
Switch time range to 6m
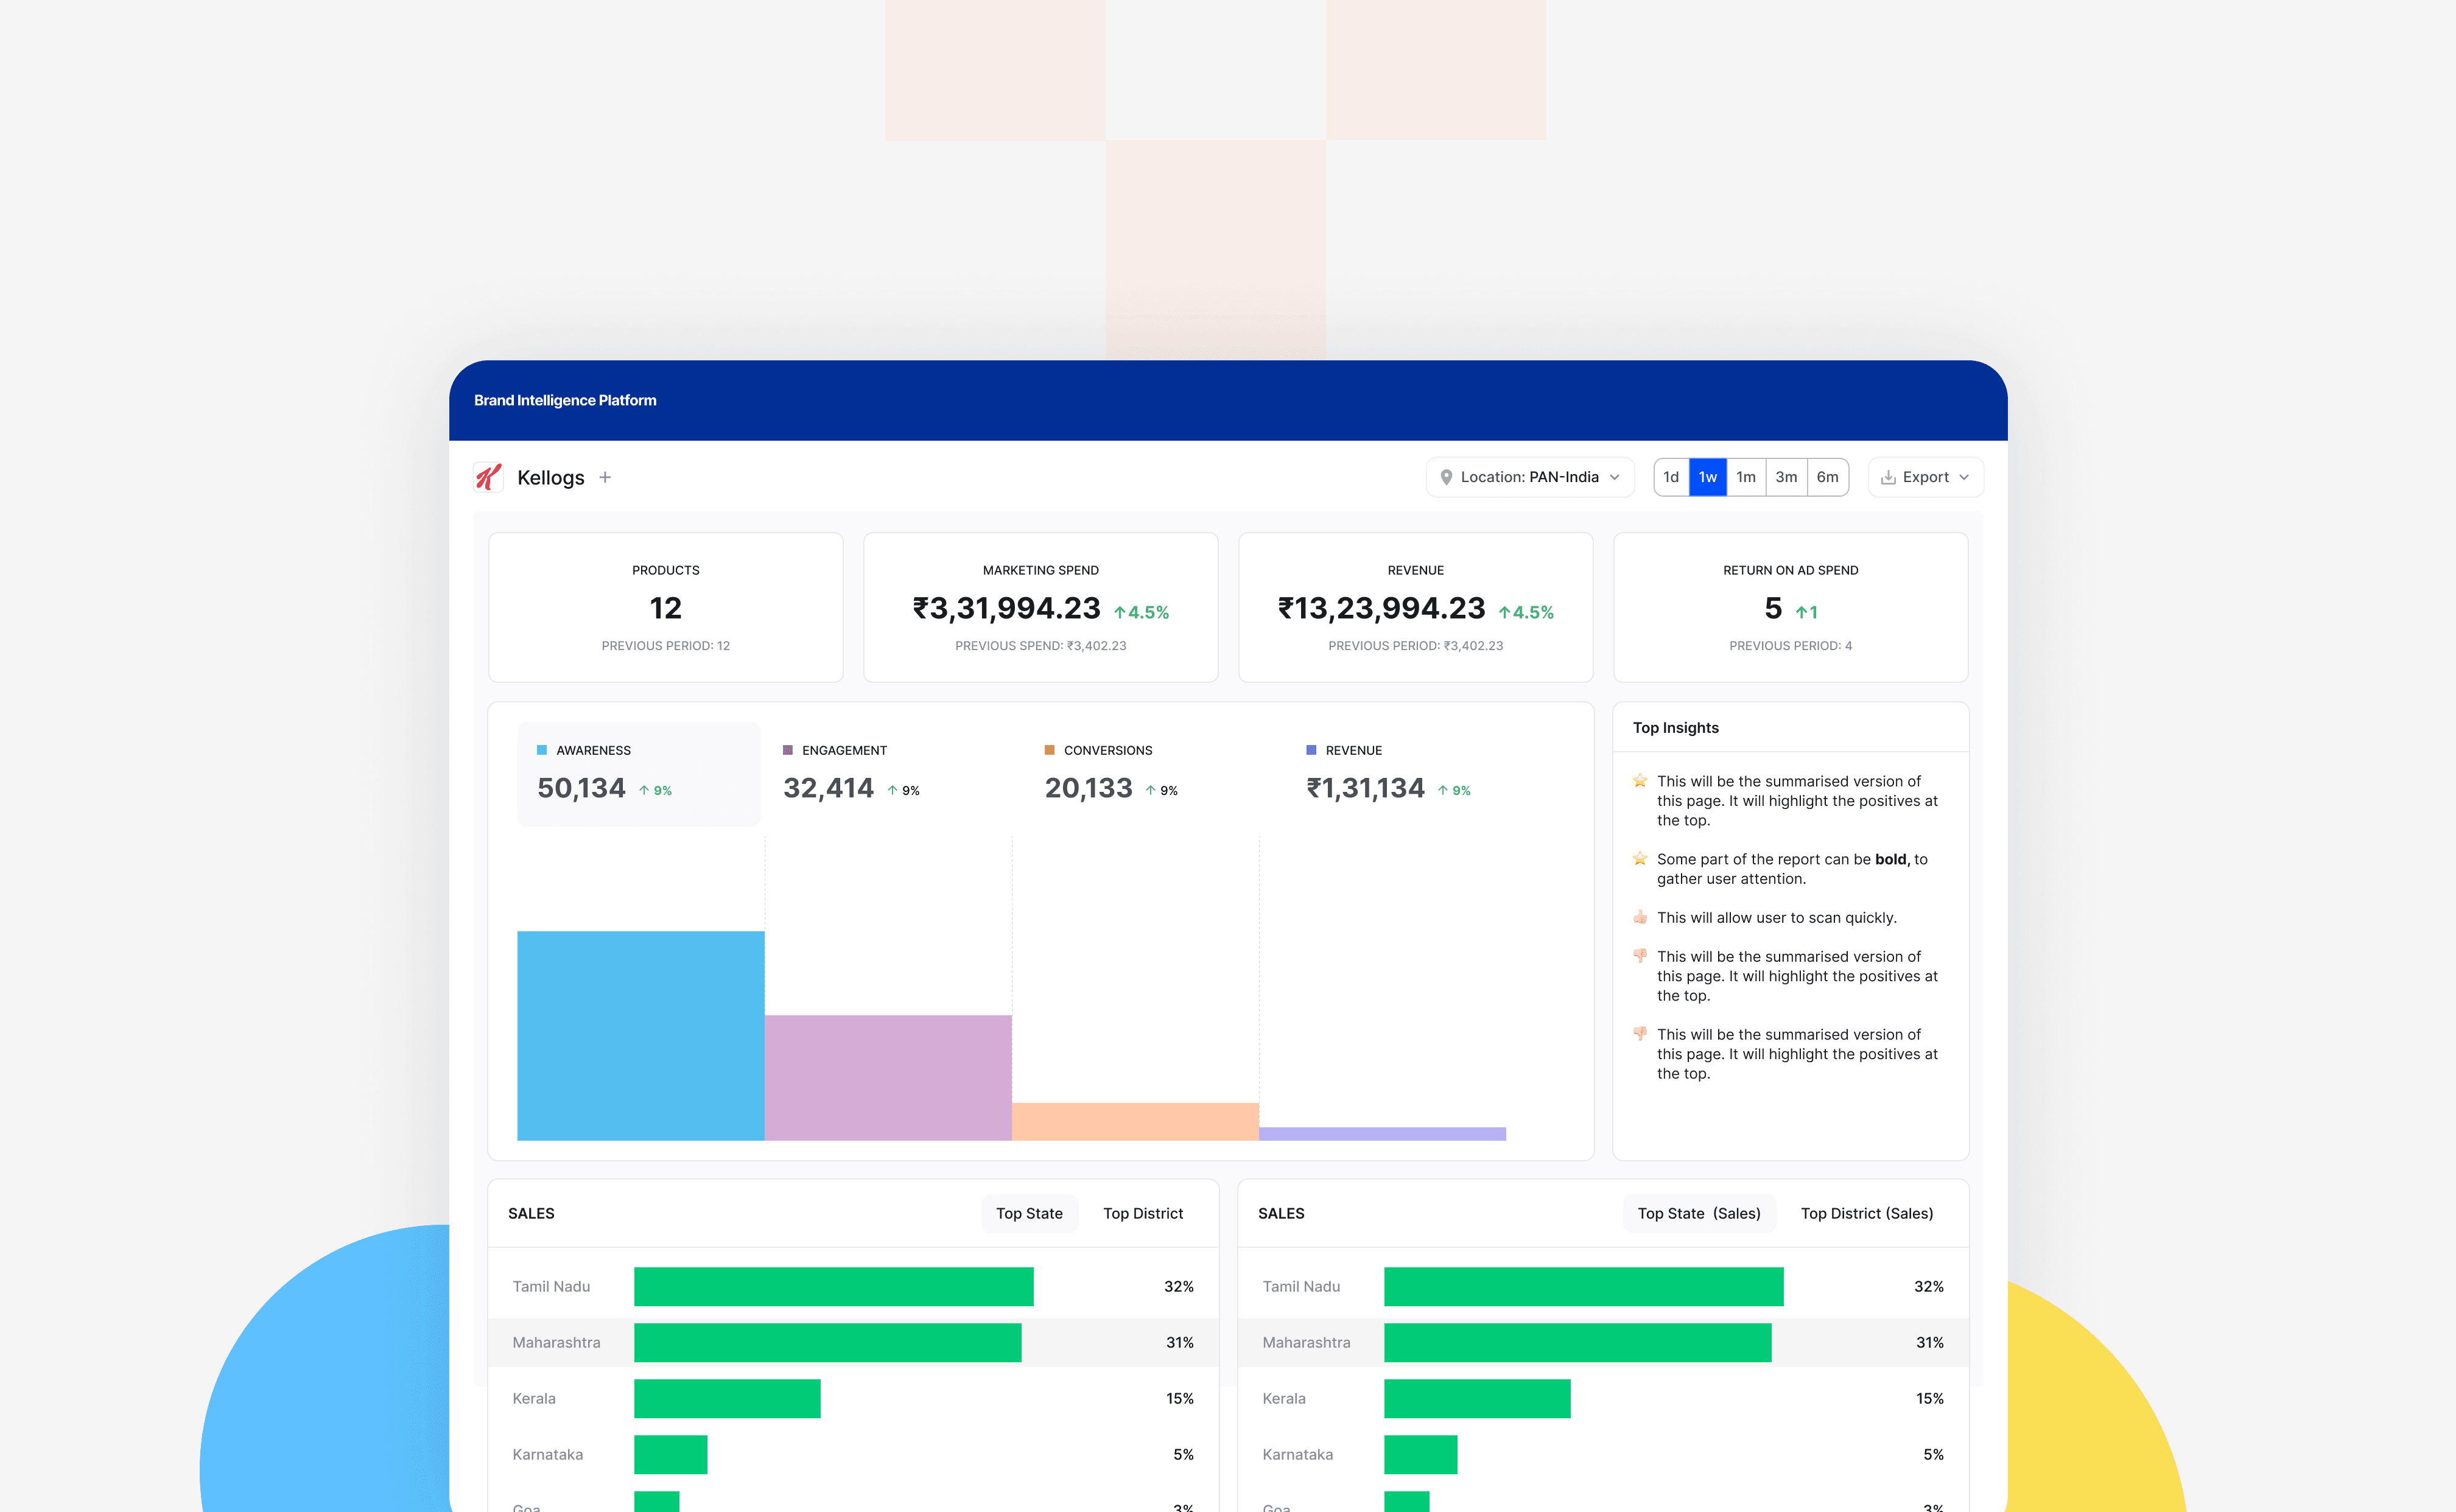(x=1827, y=477)
